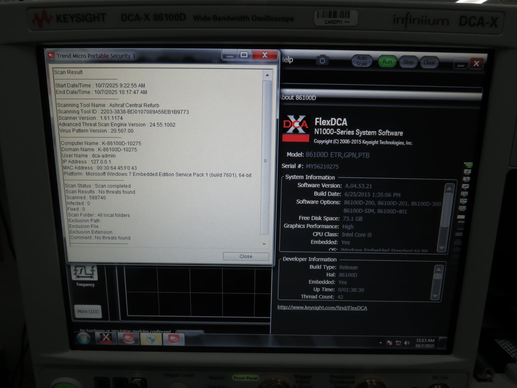Click the network tray icon
This screenshot has height=388, width=517.
pos(398,343)
